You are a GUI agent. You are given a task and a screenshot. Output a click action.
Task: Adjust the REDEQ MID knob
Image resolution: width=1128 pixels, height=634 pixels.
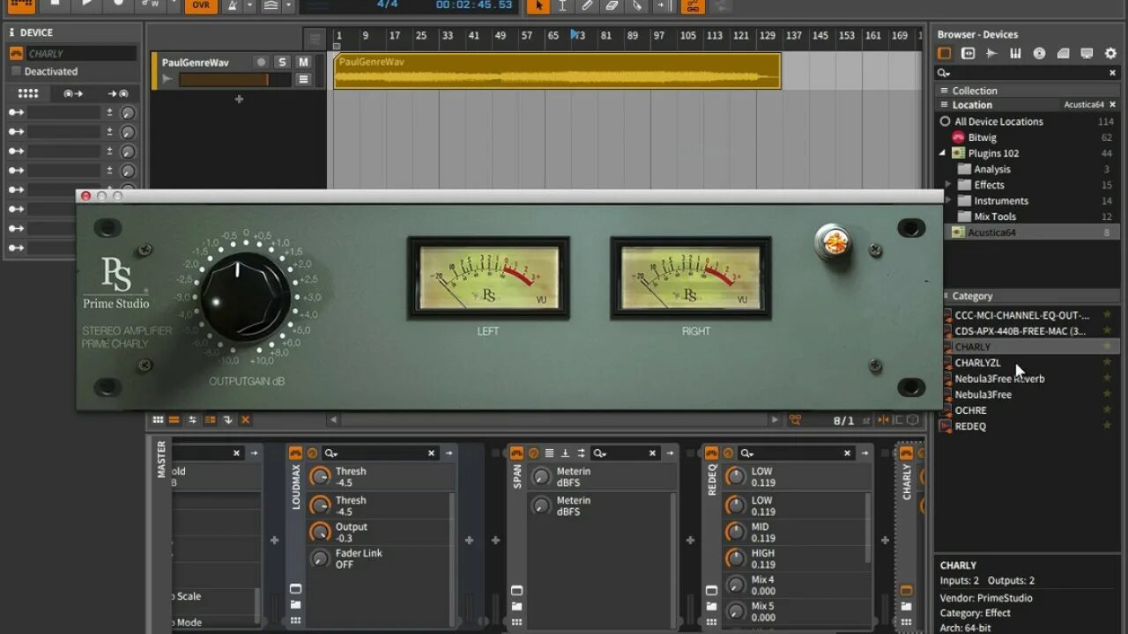pyautogui.click(x=735, y=532)
